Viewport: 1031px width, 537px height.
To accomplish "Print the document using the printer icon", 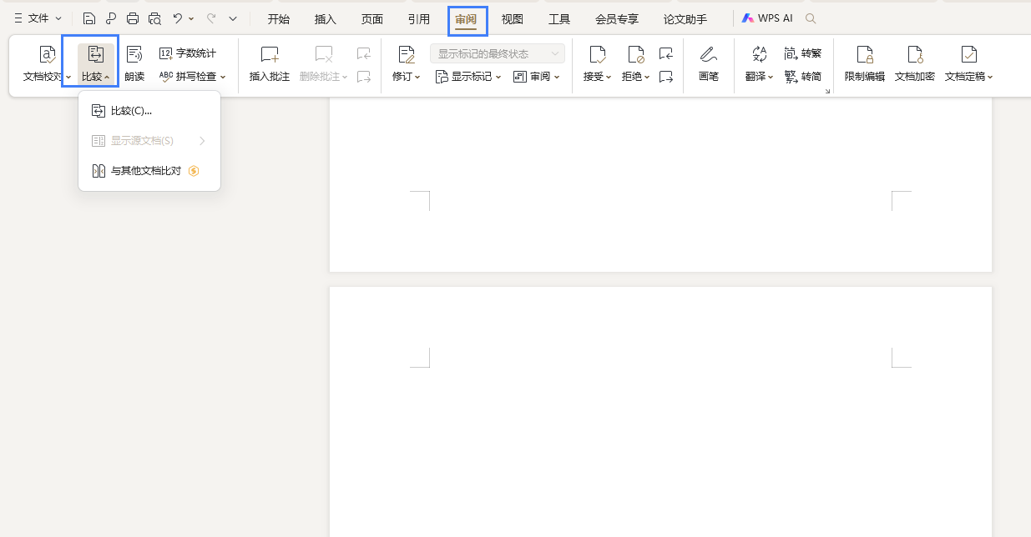I will click(x=133, y=18).
